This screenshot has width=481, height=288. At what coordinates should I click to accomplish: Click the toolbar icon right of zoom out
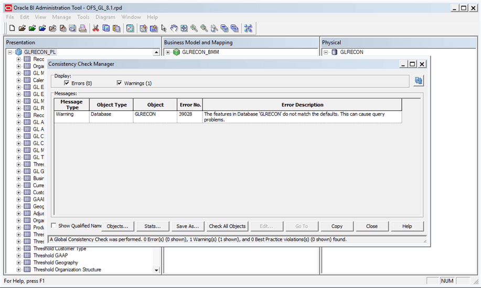pos(215,28)
